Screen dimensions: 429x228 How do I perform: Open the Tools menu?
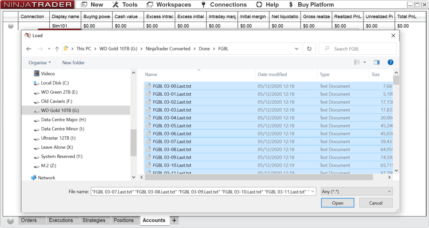(125, 5)
